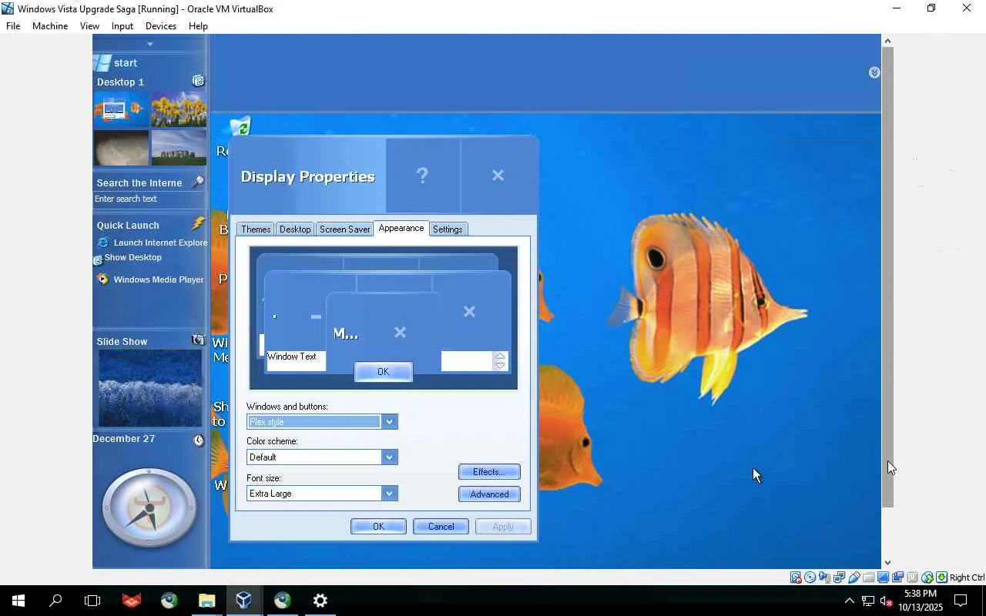The image size is (986, 616).
Task: Click the analog clock gadget
Action: [149, 508]
